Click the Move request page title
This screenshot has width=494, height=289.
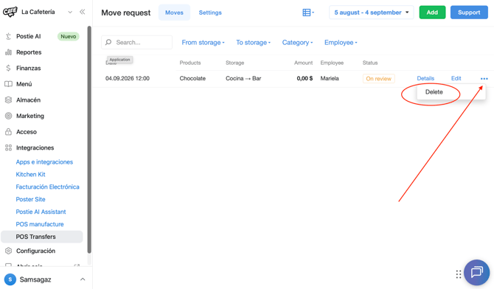click(125, 13)
